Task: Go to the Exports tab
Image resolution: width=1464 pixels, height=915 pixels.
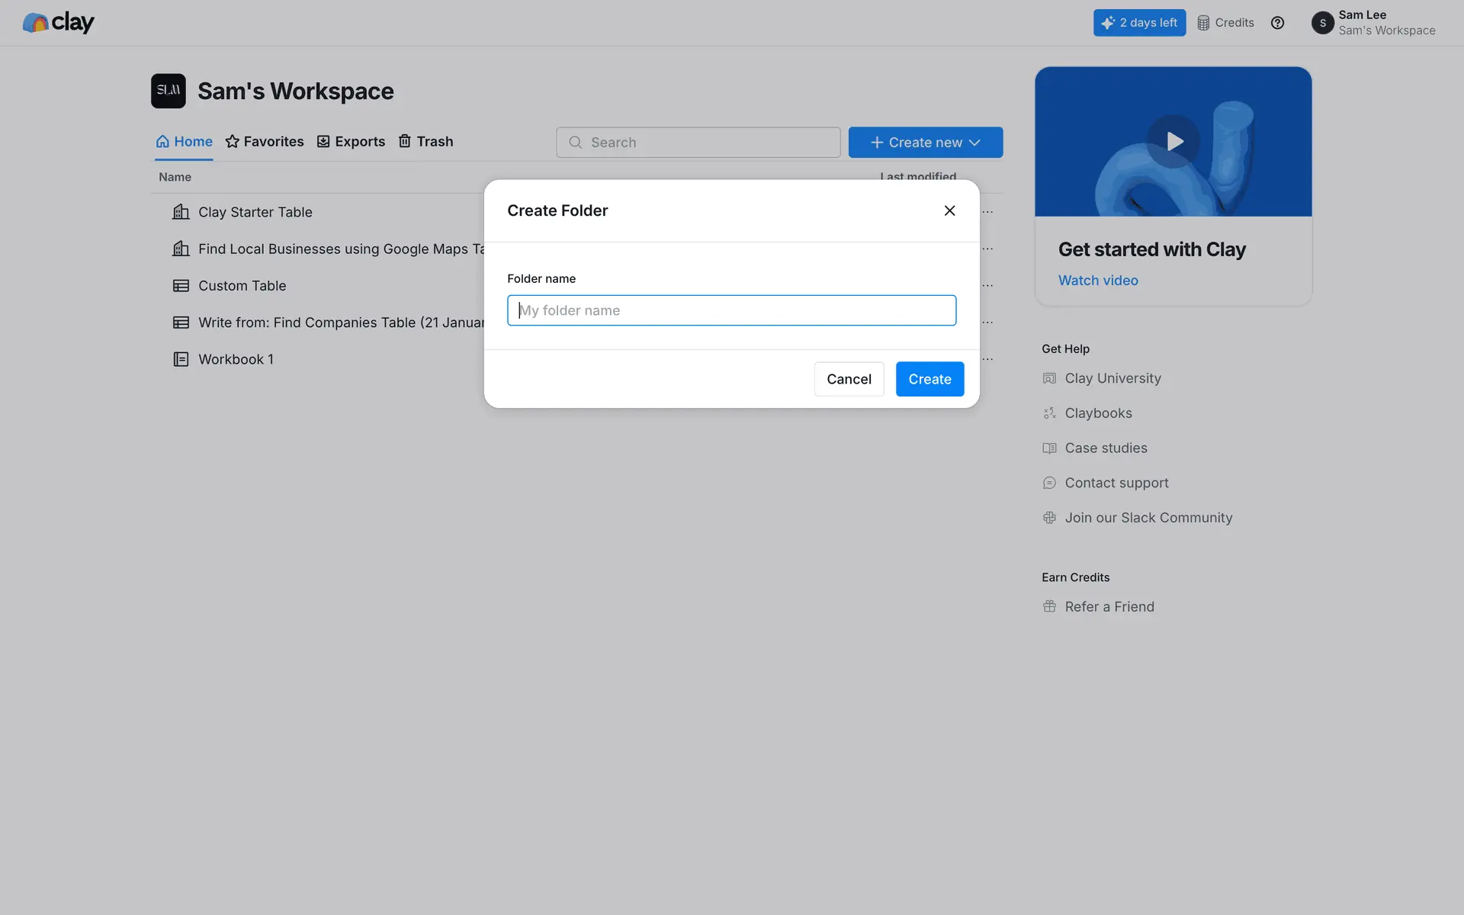Action: [x=351, y=142]
